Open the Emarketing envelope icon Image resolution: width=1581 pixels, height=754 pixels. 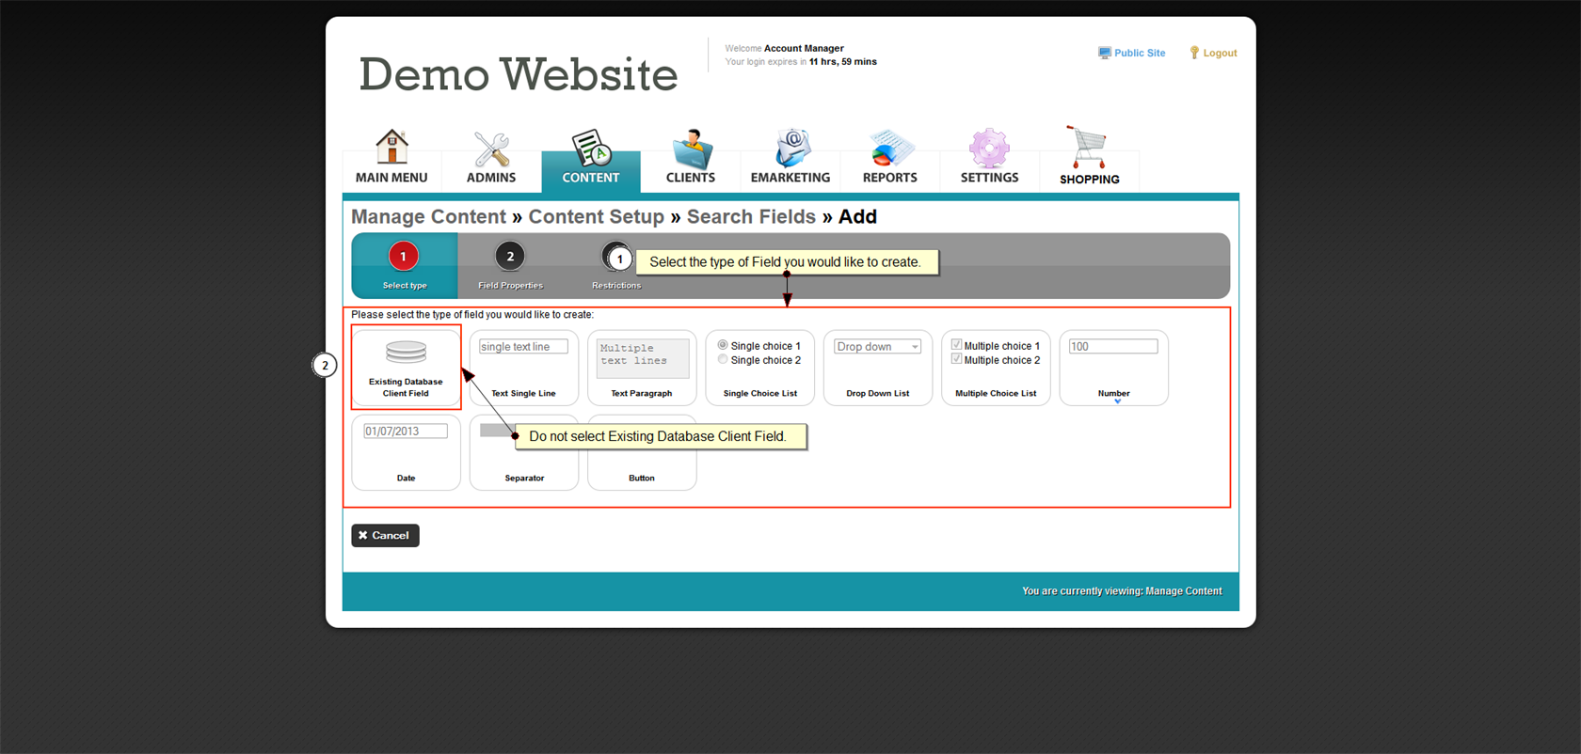coord(790,149)
